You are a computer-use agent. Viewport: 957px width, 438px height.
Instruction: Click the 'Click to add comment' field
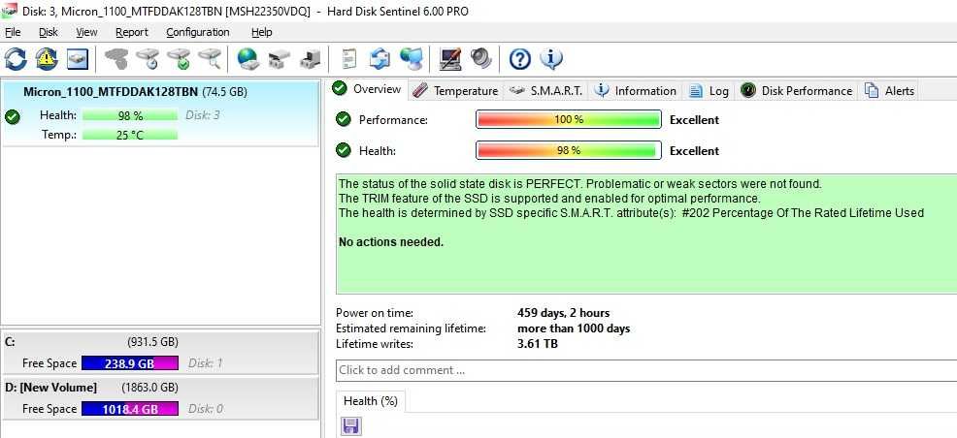click(646, 370)
